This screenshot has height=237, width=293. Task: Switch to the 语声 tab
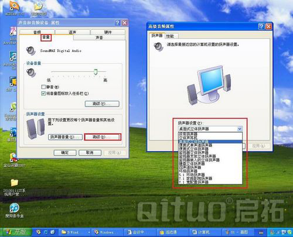pyautogui.click(x=73, y=32)
